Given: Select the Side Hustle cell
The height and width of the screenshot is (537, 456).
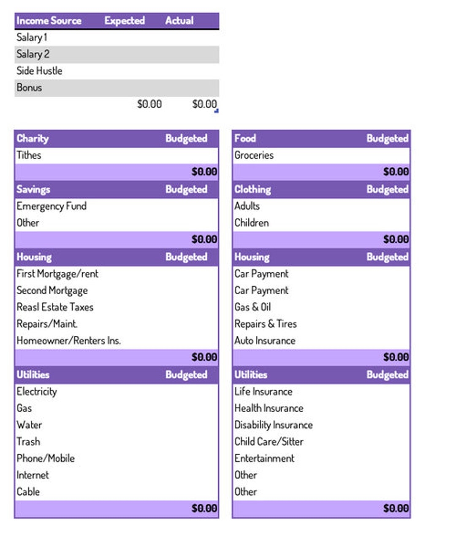Looking at the screenshot, I should (x=39, y=71).
